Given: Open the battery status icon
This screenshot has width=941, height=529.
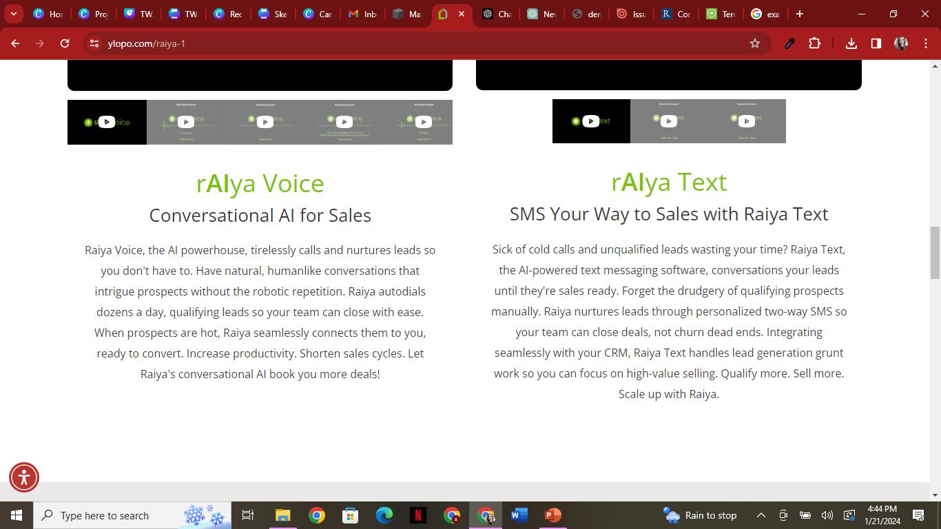Looking at the screenshot, I should click(805, 515).
